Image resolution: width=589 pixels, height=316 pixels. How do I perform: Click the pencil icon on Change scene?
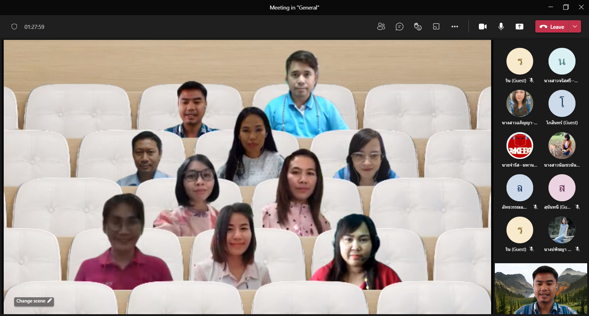point(49,301)
